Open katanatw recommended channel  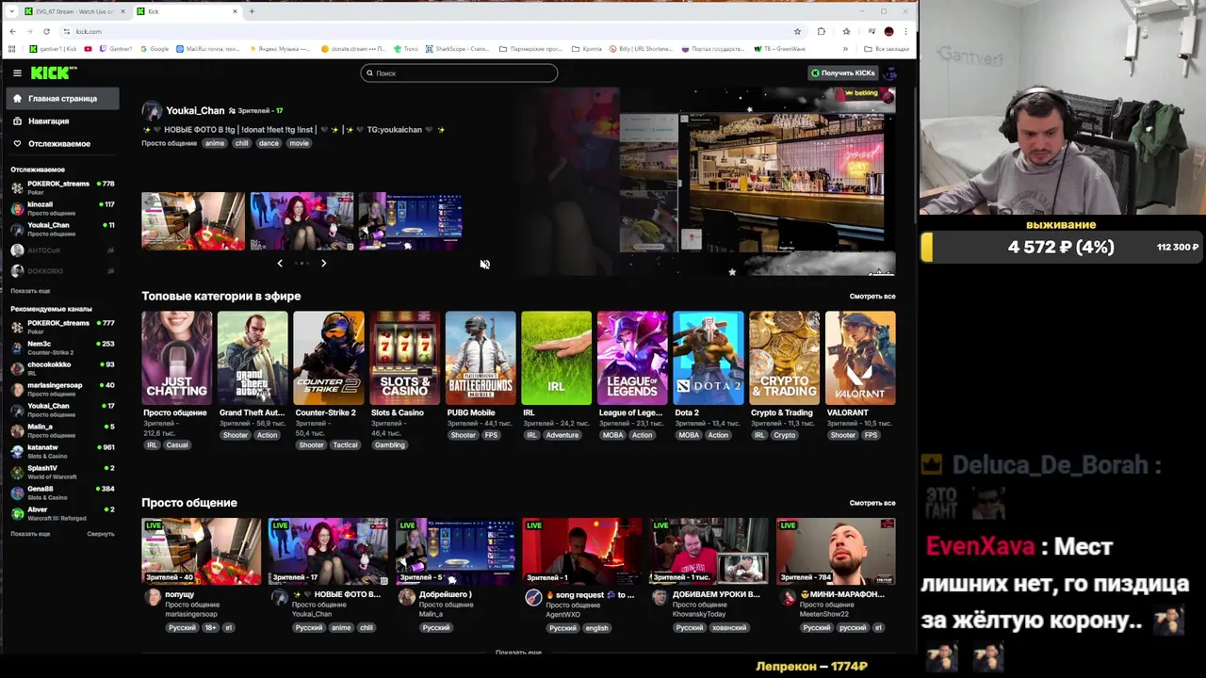tap(62, 451)
